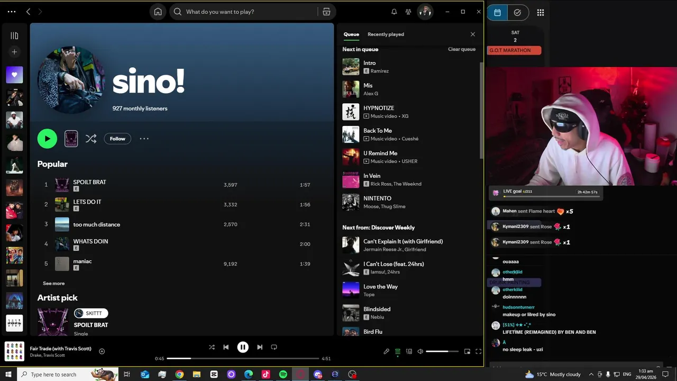Enter full screen player

pos(478,351)
